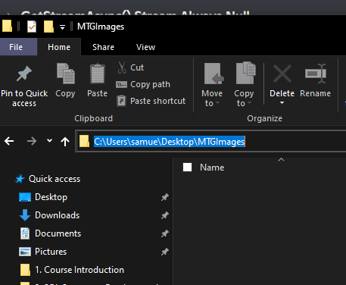Toggle the select-all checkbox beside Name
The image size is (346, 285).
coord(187,168)
